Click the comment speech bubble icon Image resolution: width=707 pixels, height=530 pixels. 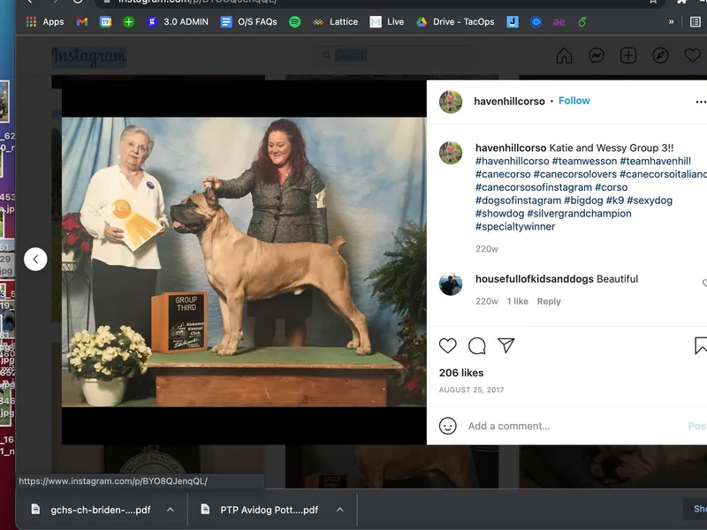[x=477, y=345]
